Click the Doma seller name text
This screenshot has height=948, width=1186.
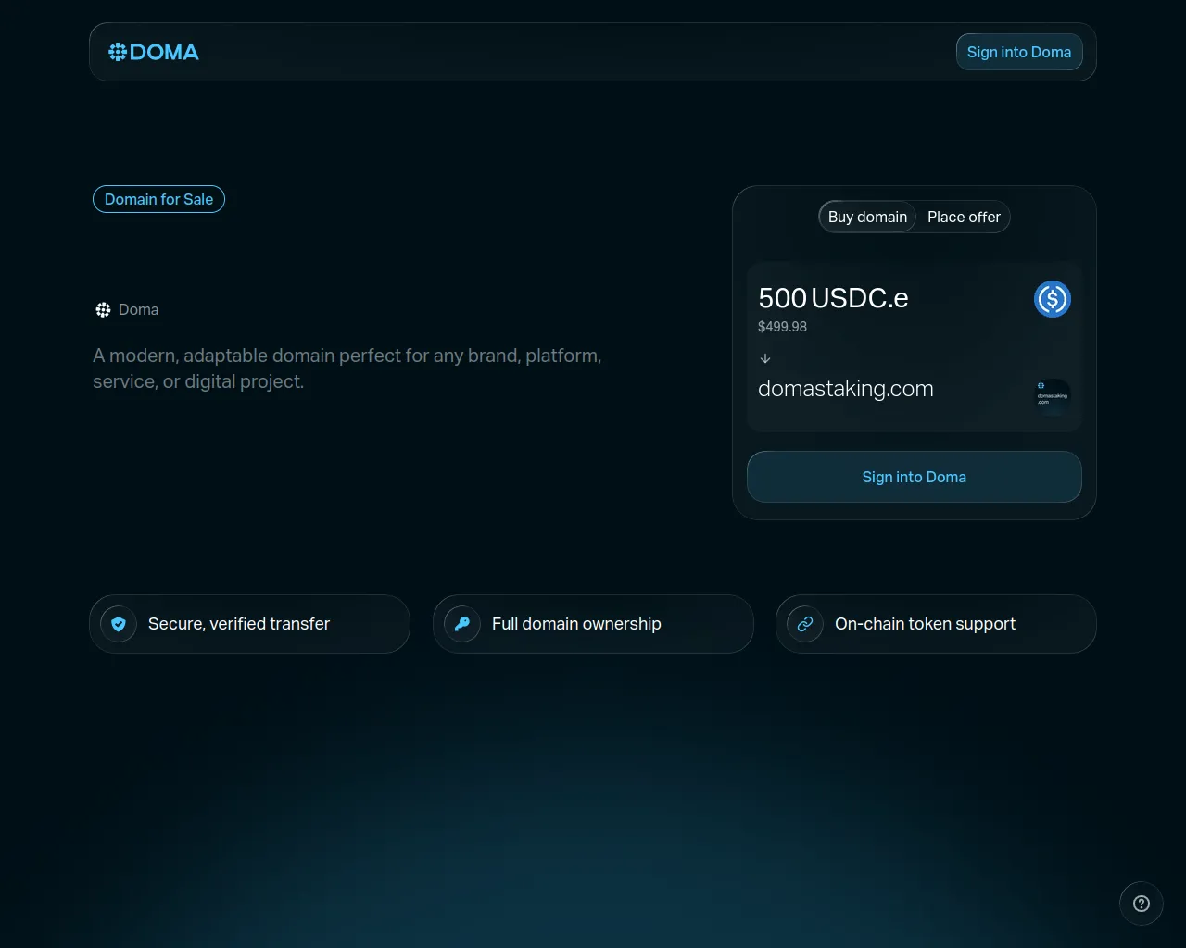[x=138, y=309]
